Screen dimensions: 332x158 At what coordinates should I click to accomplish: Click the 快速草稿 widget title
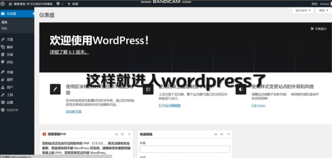[x=146, y=134]
